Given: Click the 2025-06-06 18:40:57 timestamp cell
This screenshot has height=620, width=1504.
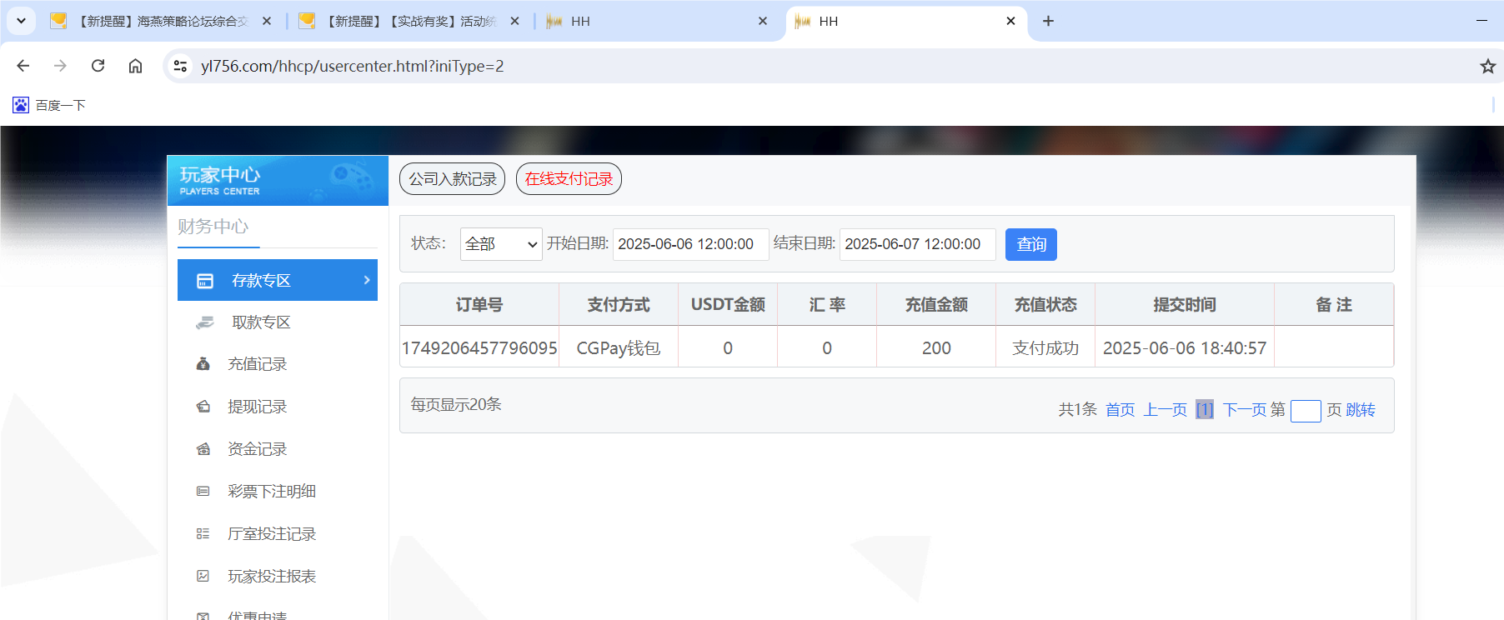Looking at the screenshot, I should 1185,348.
